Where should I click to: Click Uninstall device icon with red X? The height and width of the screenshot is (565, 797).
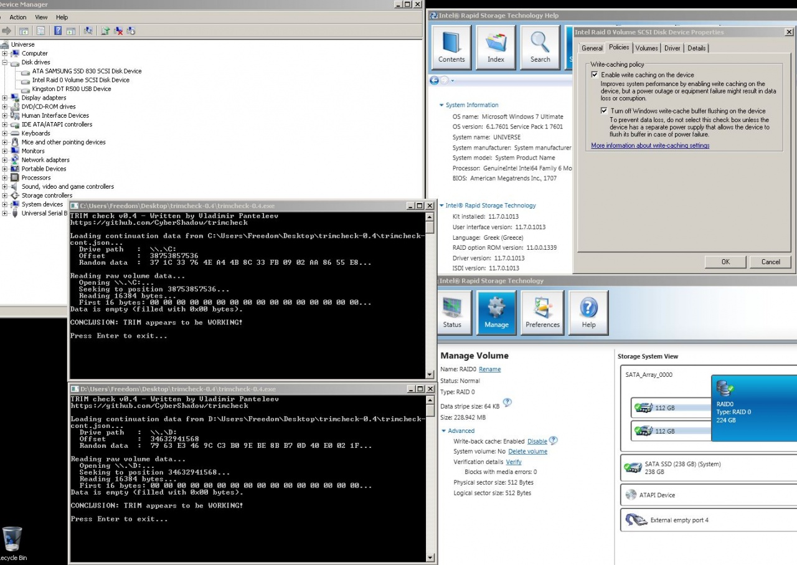(118, 31)
